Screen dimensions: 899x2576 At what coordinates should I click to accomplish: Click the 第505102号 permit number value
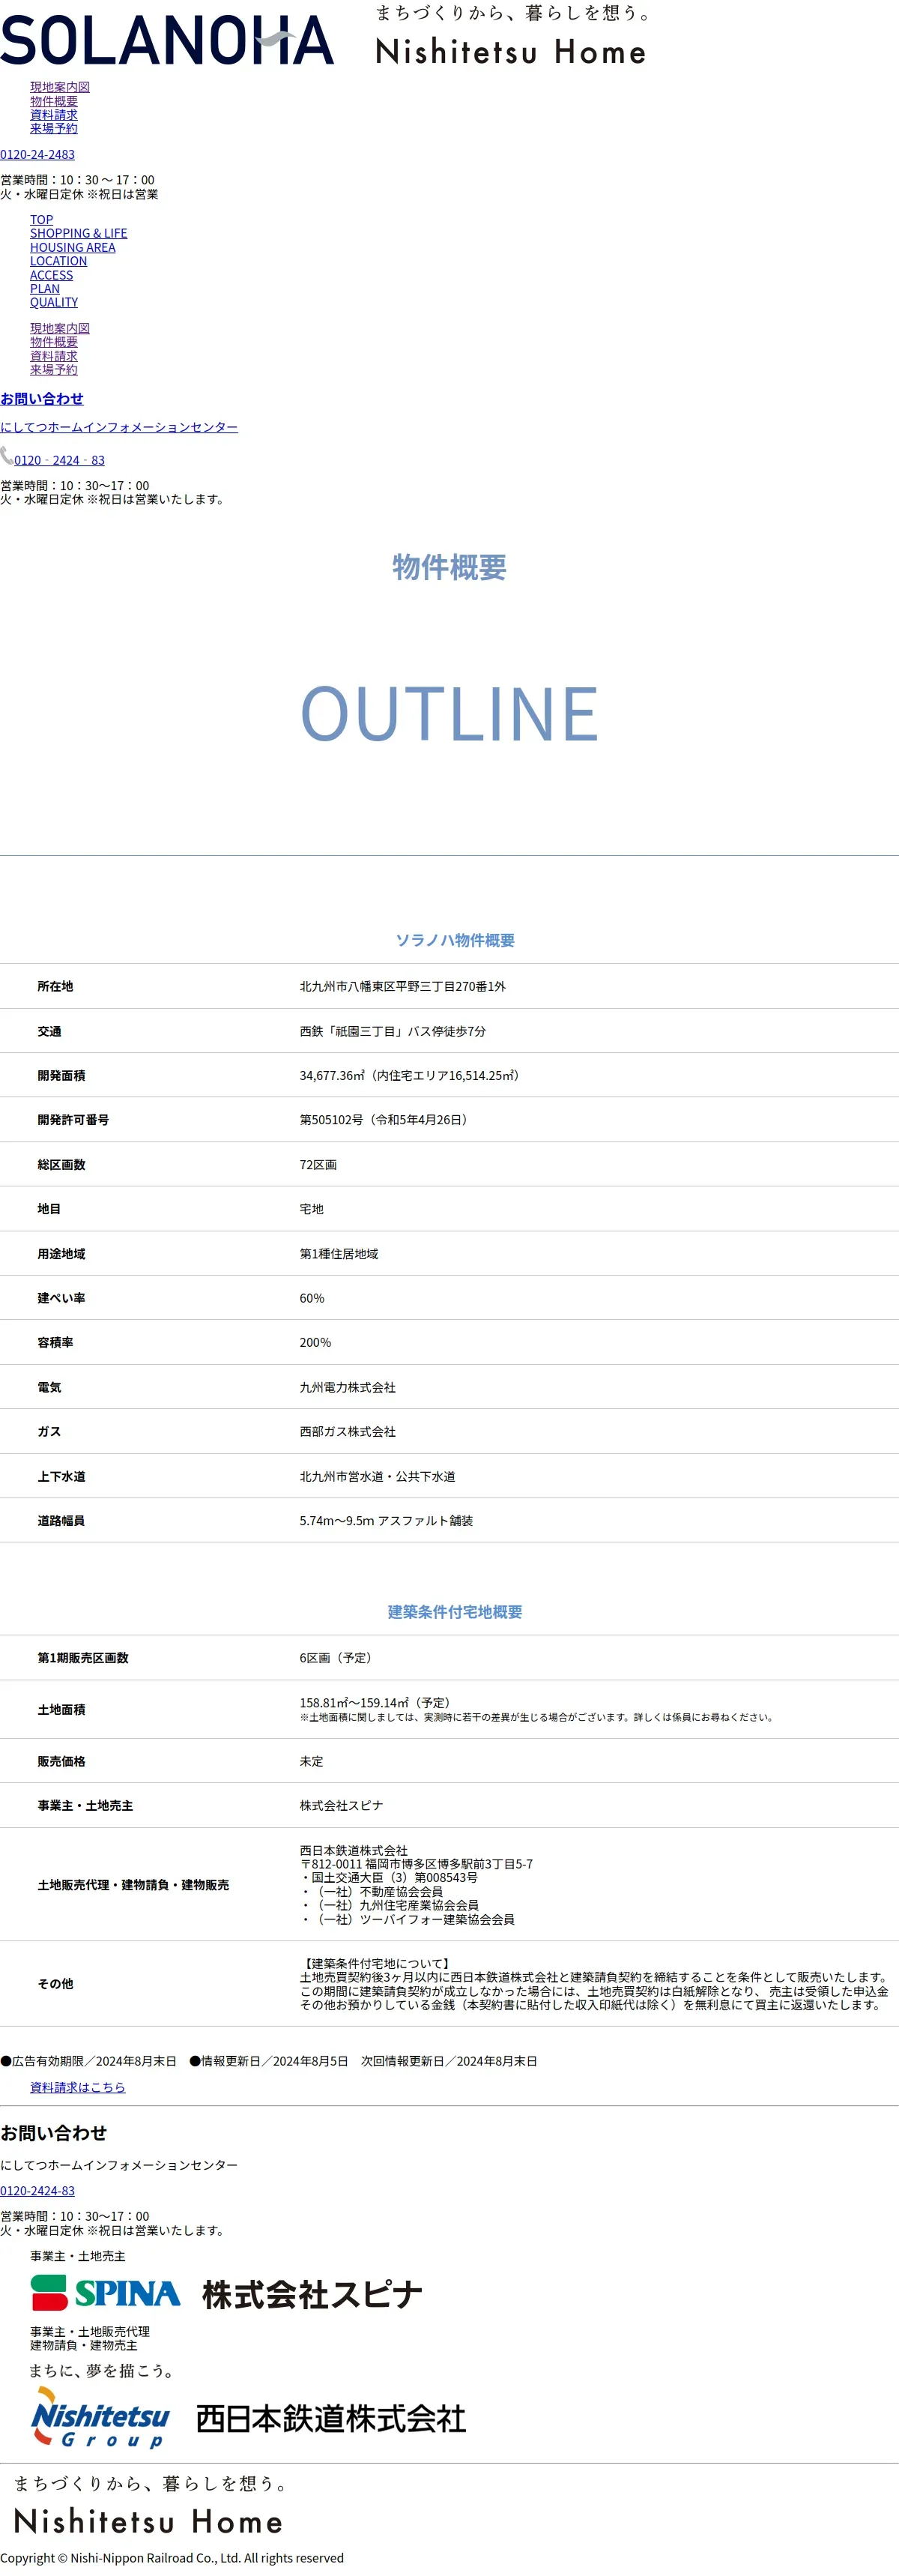click(x=386, y=1120)
